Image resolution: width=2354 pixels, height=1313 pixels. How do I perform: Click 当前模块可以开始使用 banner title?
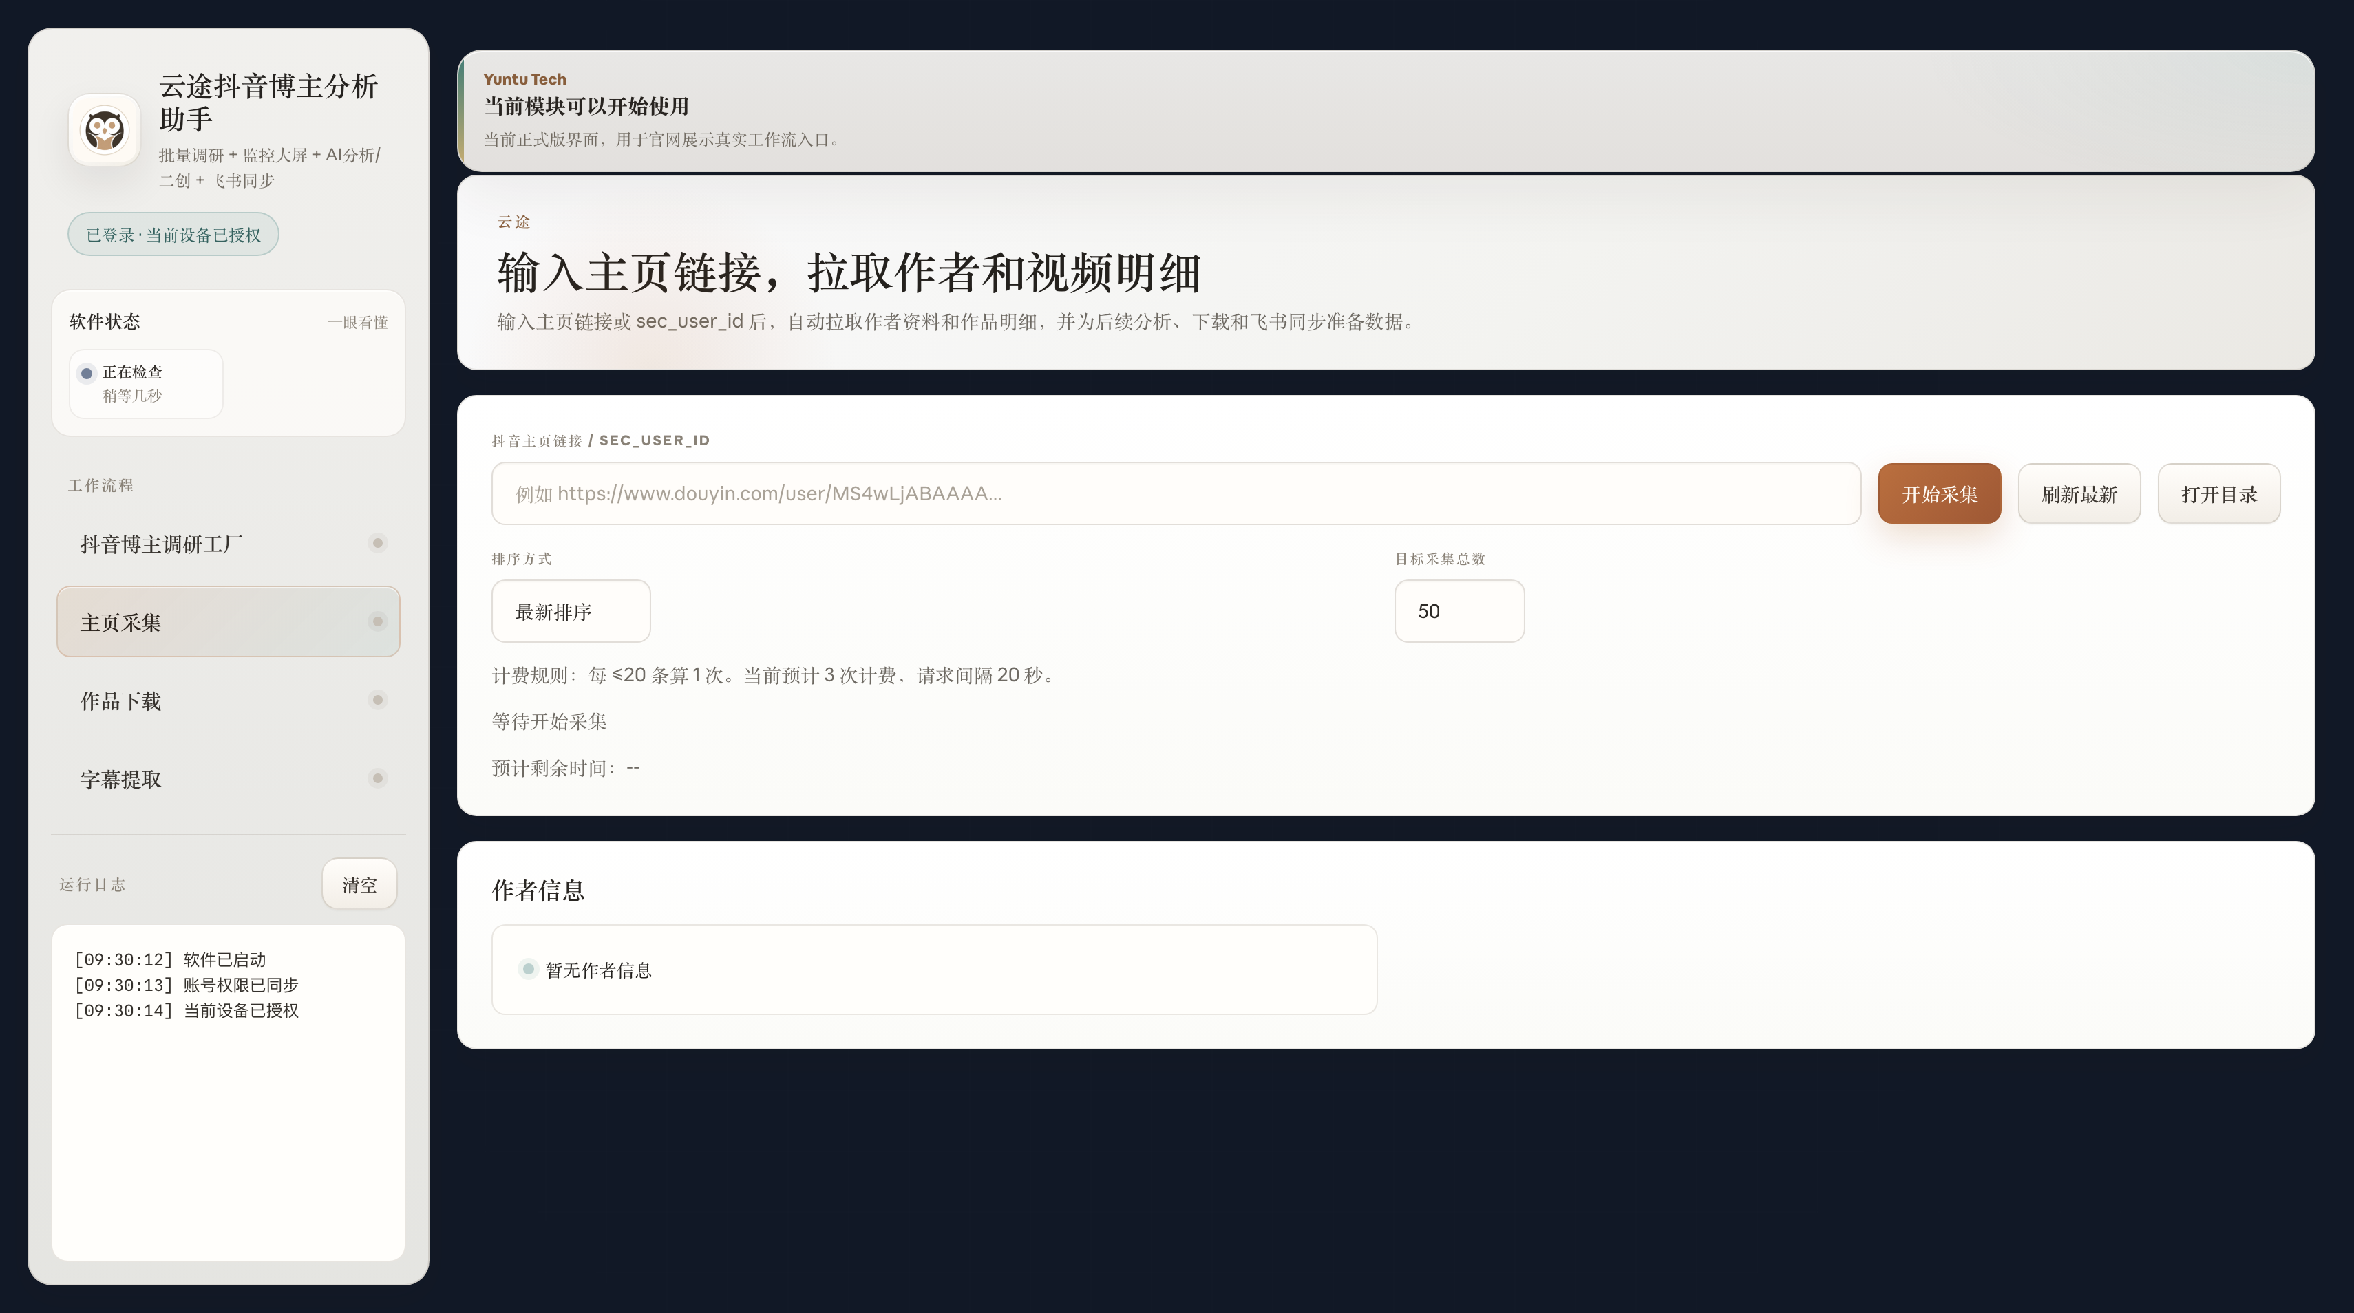(586, 106)
